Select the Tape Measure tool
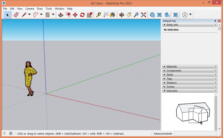The width and height of the screenshot is (223, 138). 98,15
